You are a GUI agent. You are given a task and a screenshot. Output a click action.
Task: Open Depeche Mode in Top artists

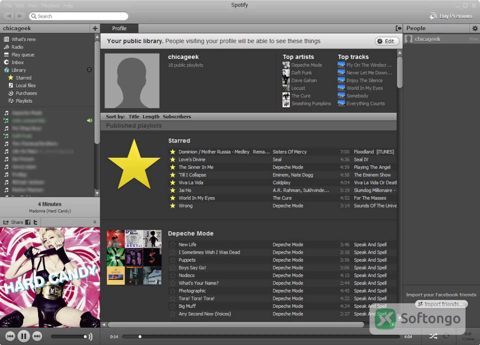tap(306, 65)
